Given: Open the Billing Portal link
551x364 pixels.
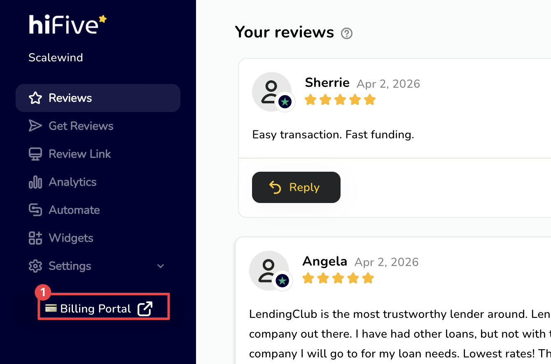Looking at the screenshot, I should (x=96, y=309).
